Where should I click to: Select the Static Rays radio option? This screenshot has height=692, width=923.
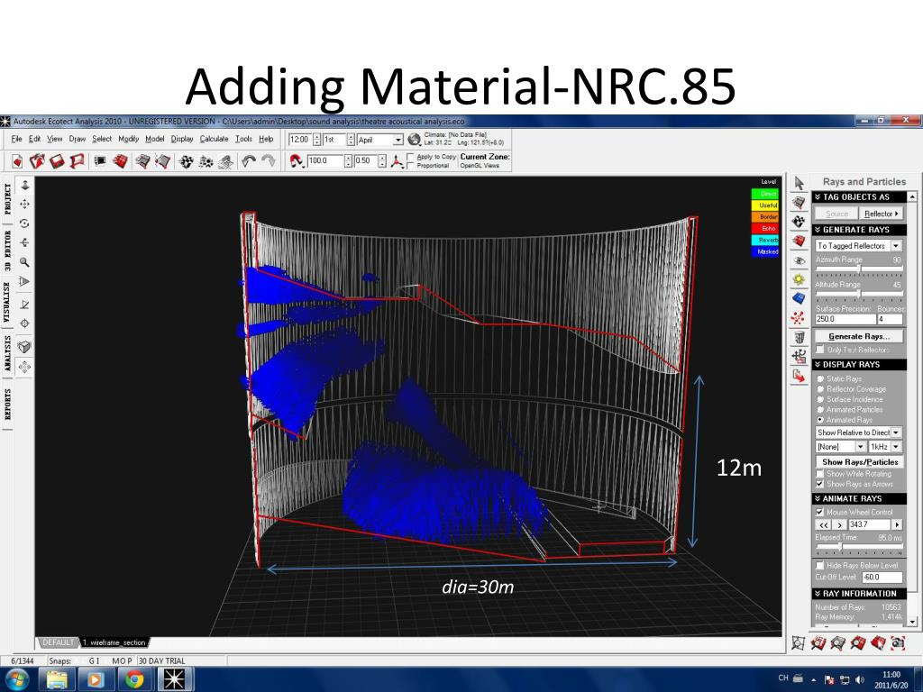(820, 379)
